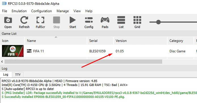Toggle fullscreen with FullScr icon
This screenshot has width=197, height=103.
click(x=40, y=22)
